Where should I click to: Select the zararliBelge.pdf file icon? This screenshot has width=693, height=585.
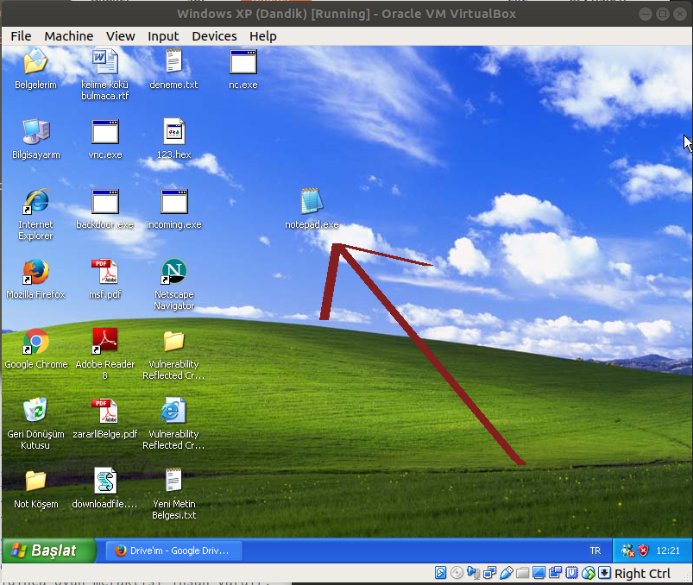coord(104,411)
